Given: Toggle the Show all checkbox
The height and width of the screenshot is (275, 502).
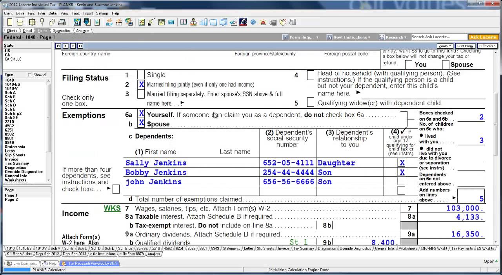Looking at the screenshot, I should point(30,75).
